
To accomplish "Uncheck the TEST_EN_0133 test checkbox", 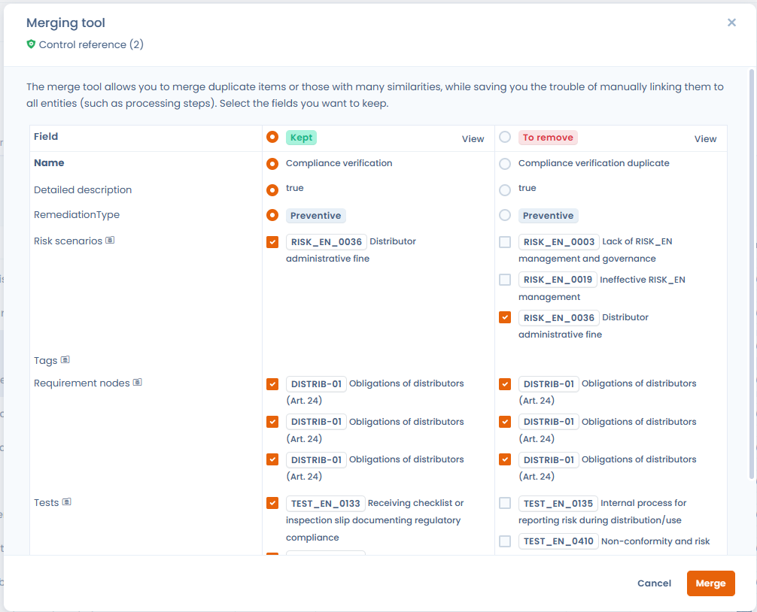I will coord(272,503).
